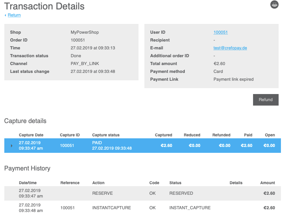Click the Amount column header
Viewport: 288px width, 221px height.
pos(268,183)
